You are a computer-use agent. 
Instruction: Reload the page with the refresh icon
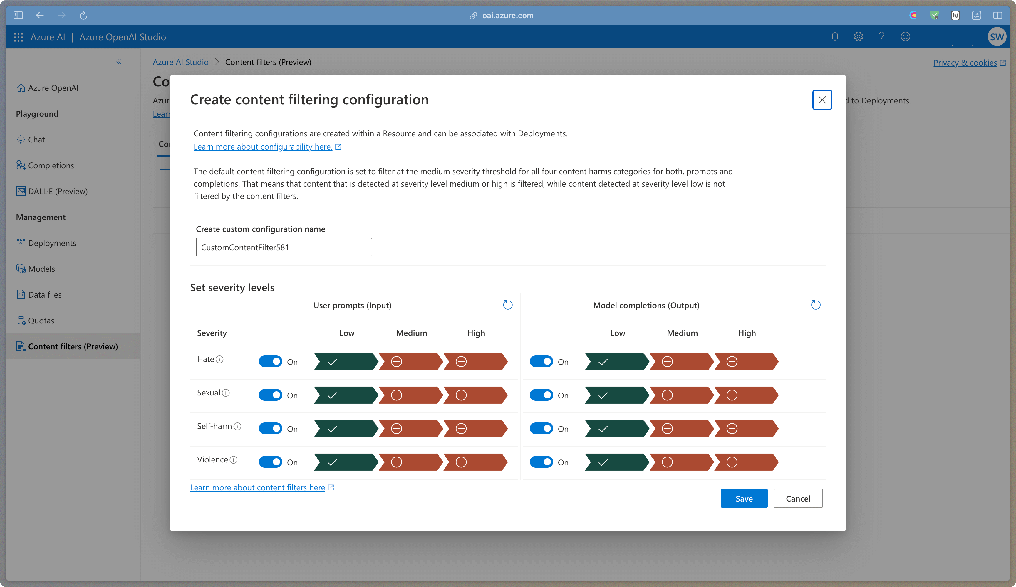tap(83, 15)
